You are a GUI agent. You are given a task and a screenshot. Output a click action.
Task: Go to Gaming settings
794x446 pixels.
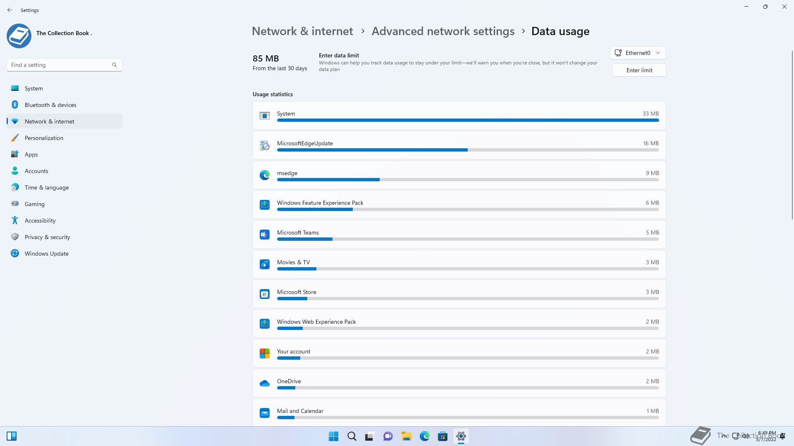pyautogui.click(x=65, y=204)
